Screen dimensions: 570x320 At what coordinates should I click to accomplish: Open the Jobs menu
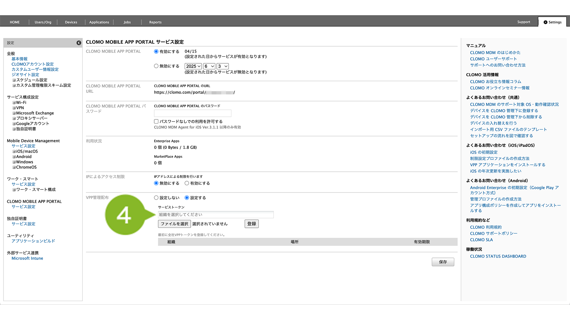point(127,22)
